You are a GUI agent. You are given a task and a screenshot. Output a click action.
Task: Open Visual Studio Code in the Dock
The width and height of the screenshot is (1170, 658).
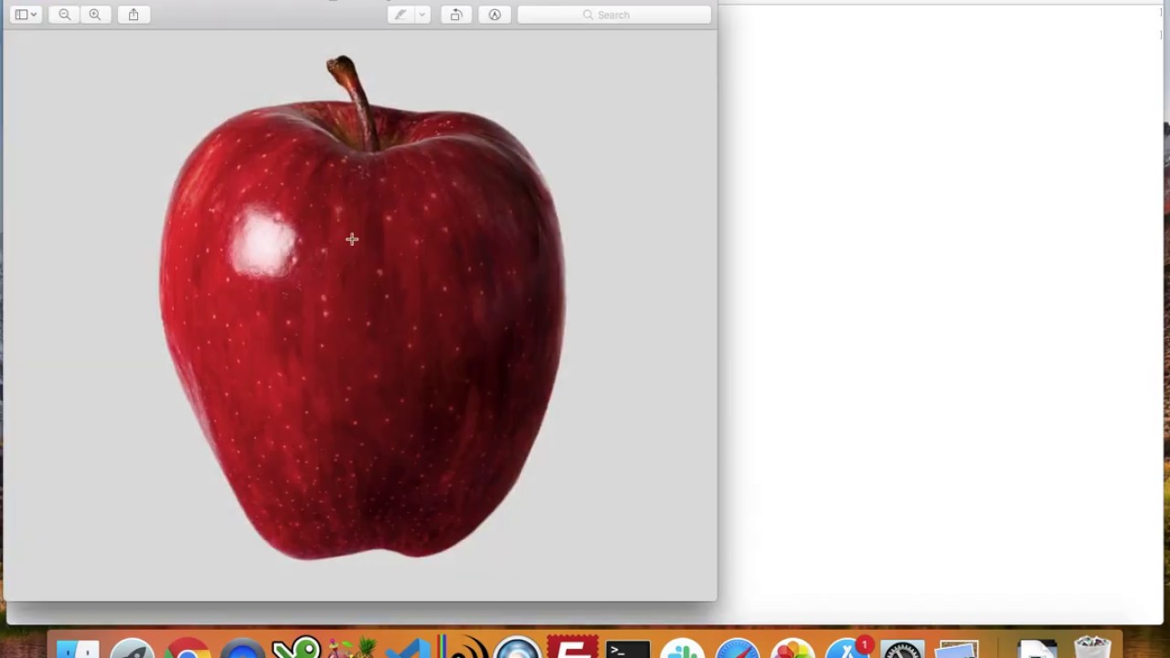coord(407,649)
